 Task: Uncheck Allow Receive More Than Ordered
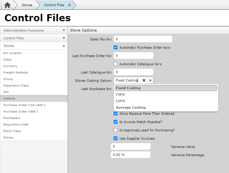(116, 114)
